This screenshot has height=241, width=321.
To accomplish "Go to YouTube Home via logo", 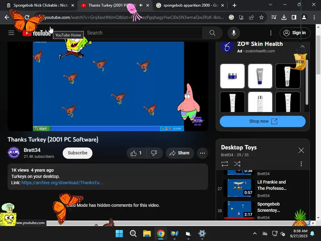I will coord(37,33).
